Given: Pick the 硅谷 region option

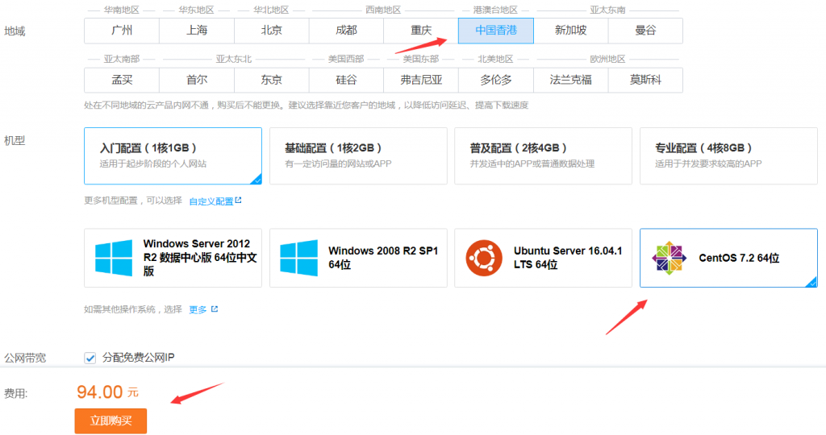Looking at the screenshot, I should pyautogui.click(x=346, y=80).
